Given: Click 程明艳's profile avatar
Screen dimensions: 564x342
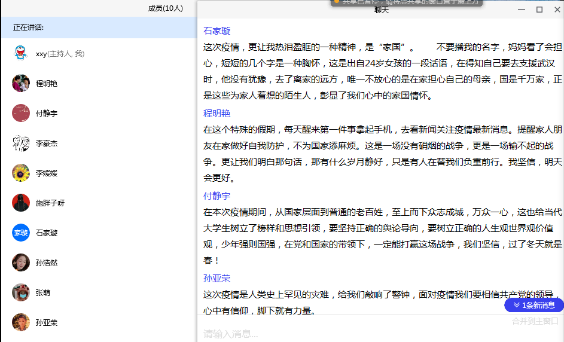Looking at the screenshot, I should click(21, 83).
